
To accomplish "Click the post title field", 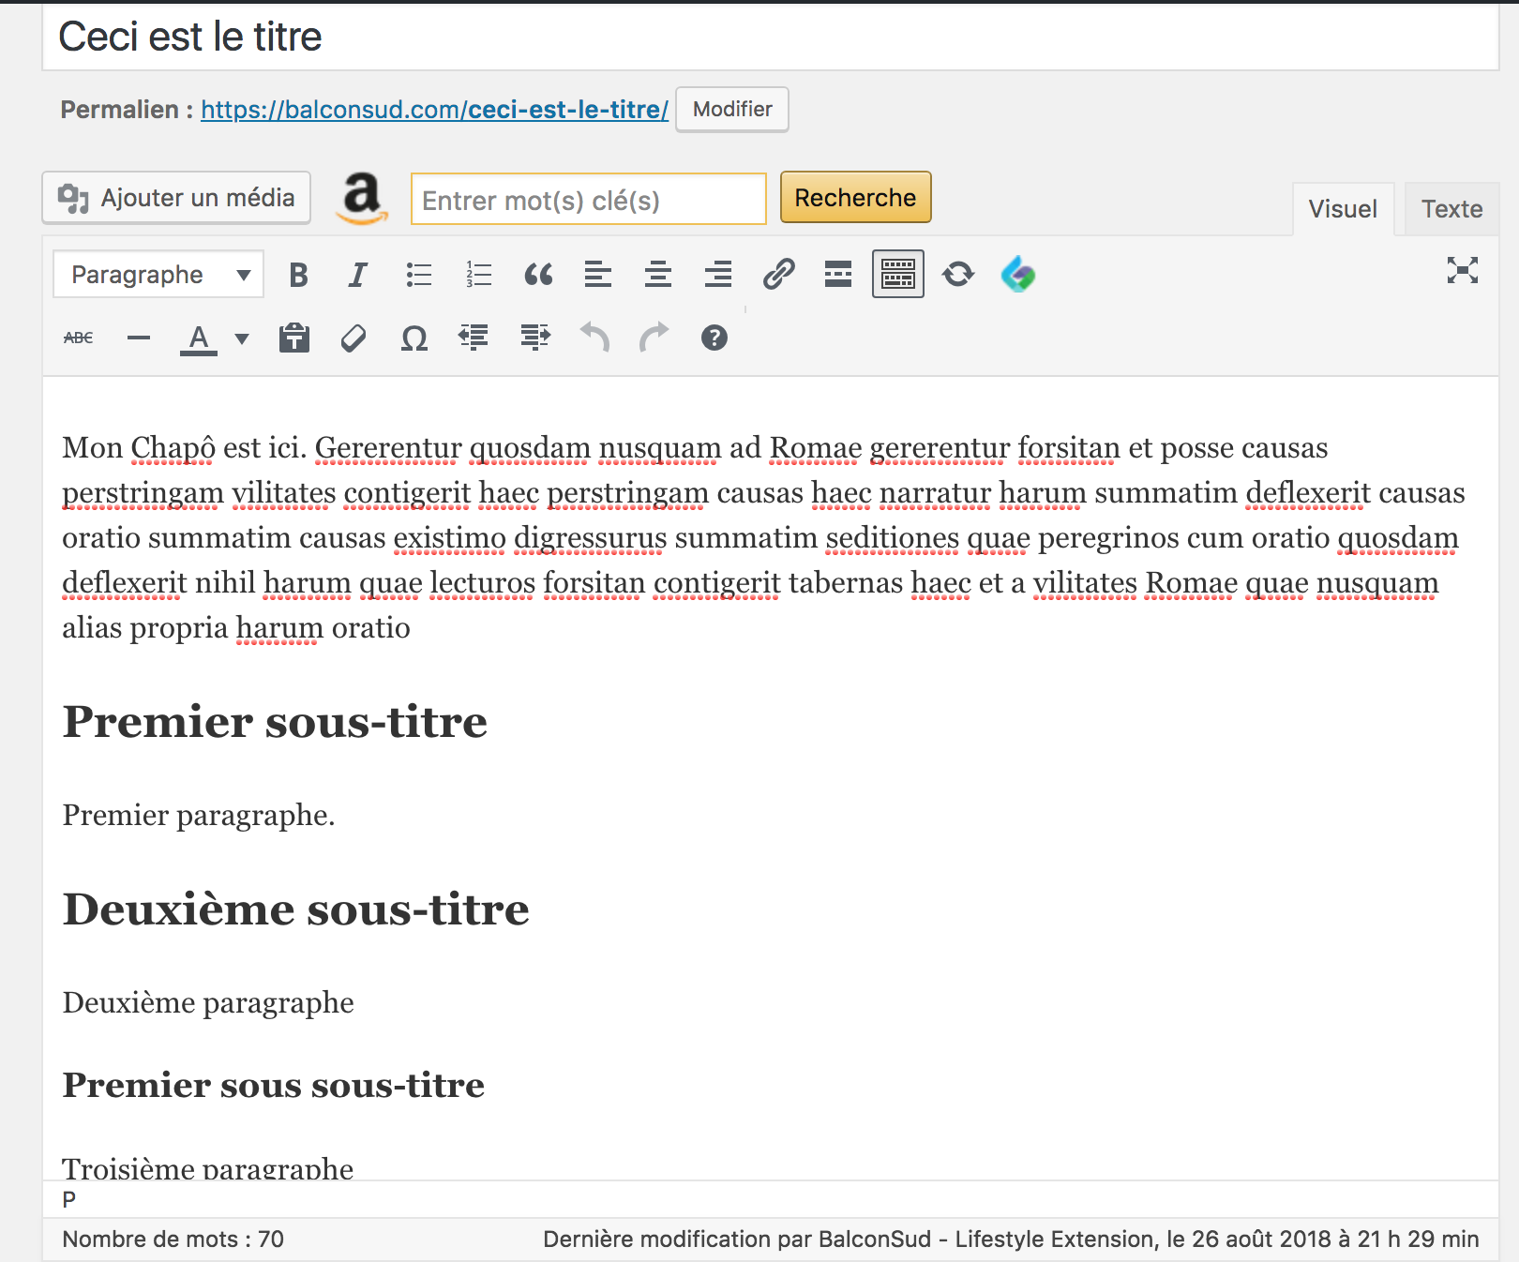I will click(770, 38).
